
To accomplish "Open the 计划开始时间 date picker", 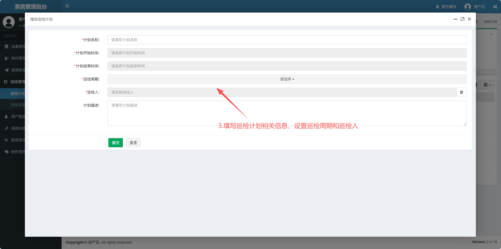I will pos(287,53).
